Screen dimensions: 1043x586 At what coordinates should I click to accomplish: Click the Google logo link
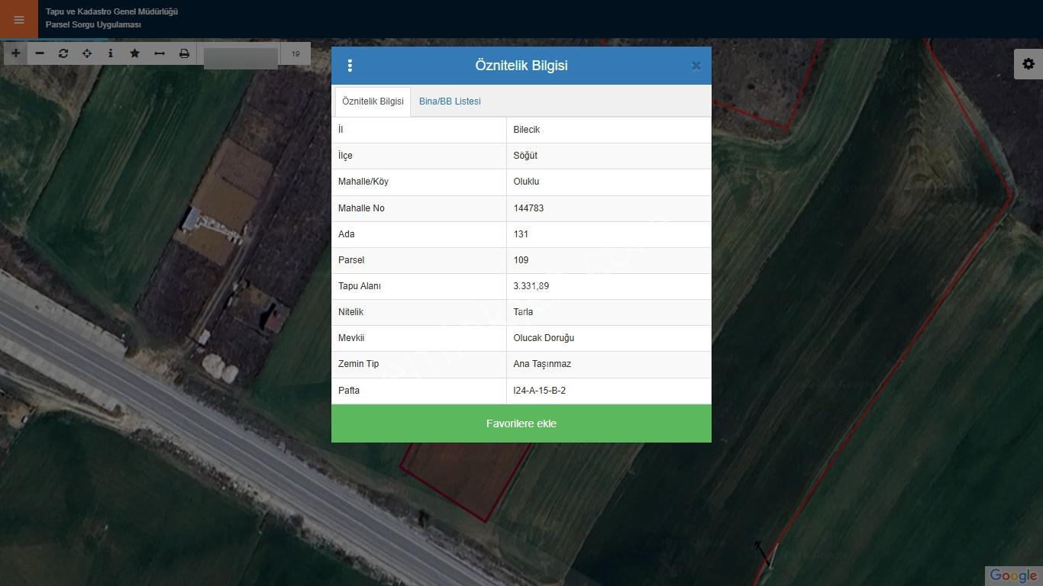click(1013, 576)
